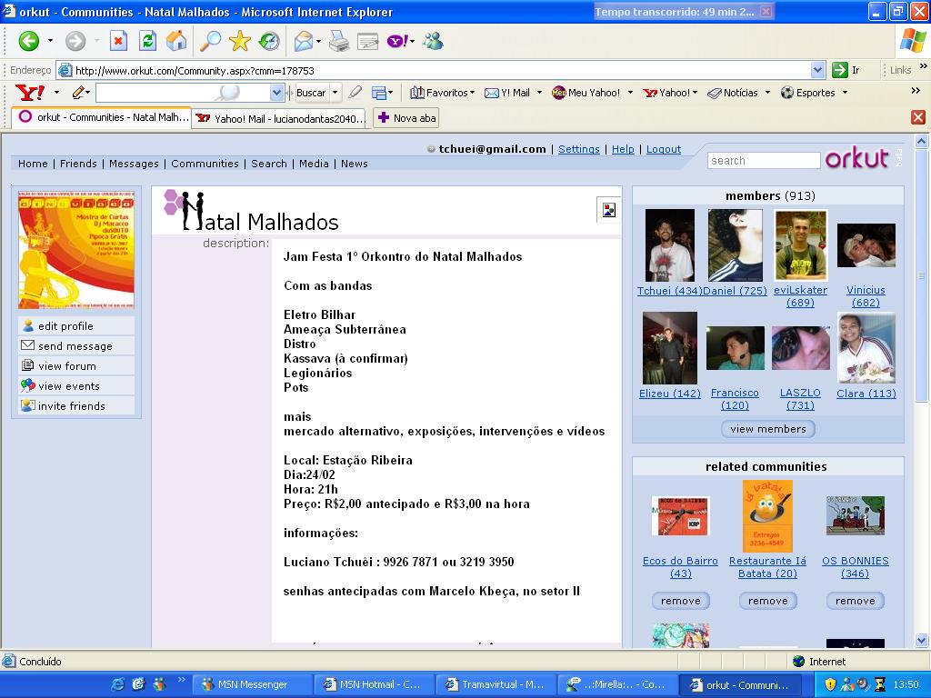931x698 pixels.
Task: Print the page with the printer icon
Action: [x=339, y=42]
